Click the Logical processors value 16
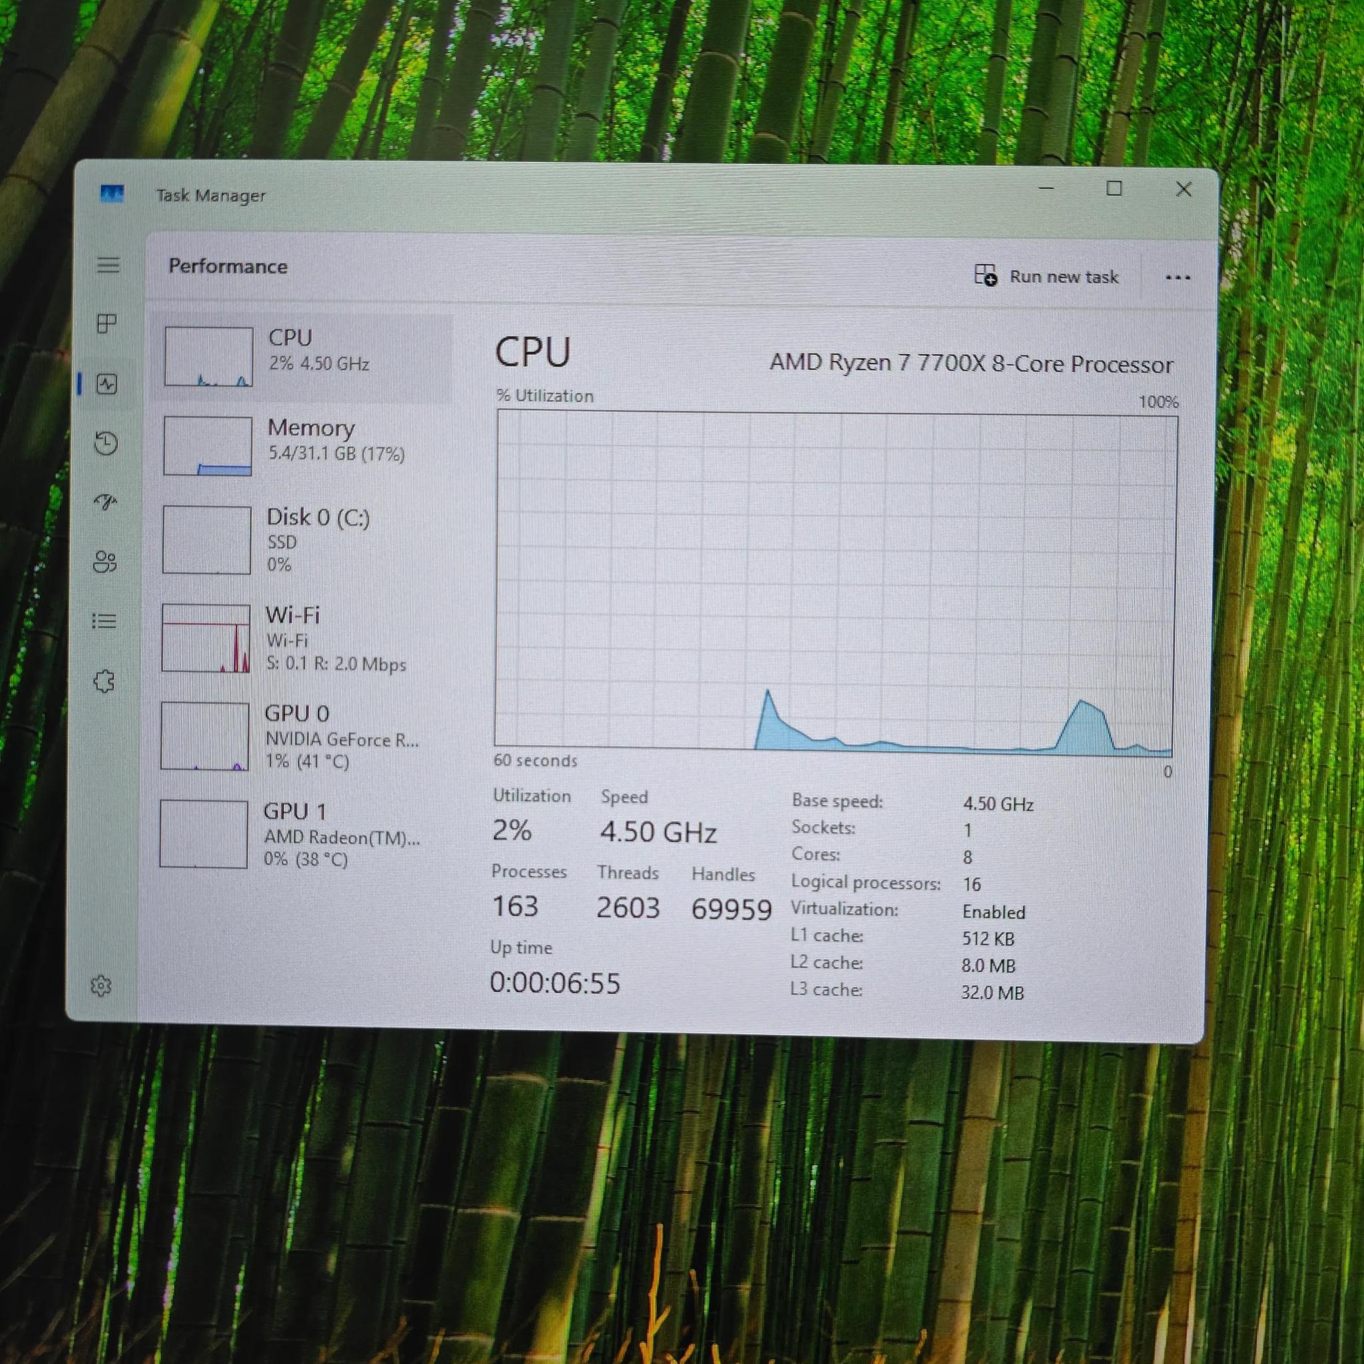1364x1364 pixels. pos(972,884)
